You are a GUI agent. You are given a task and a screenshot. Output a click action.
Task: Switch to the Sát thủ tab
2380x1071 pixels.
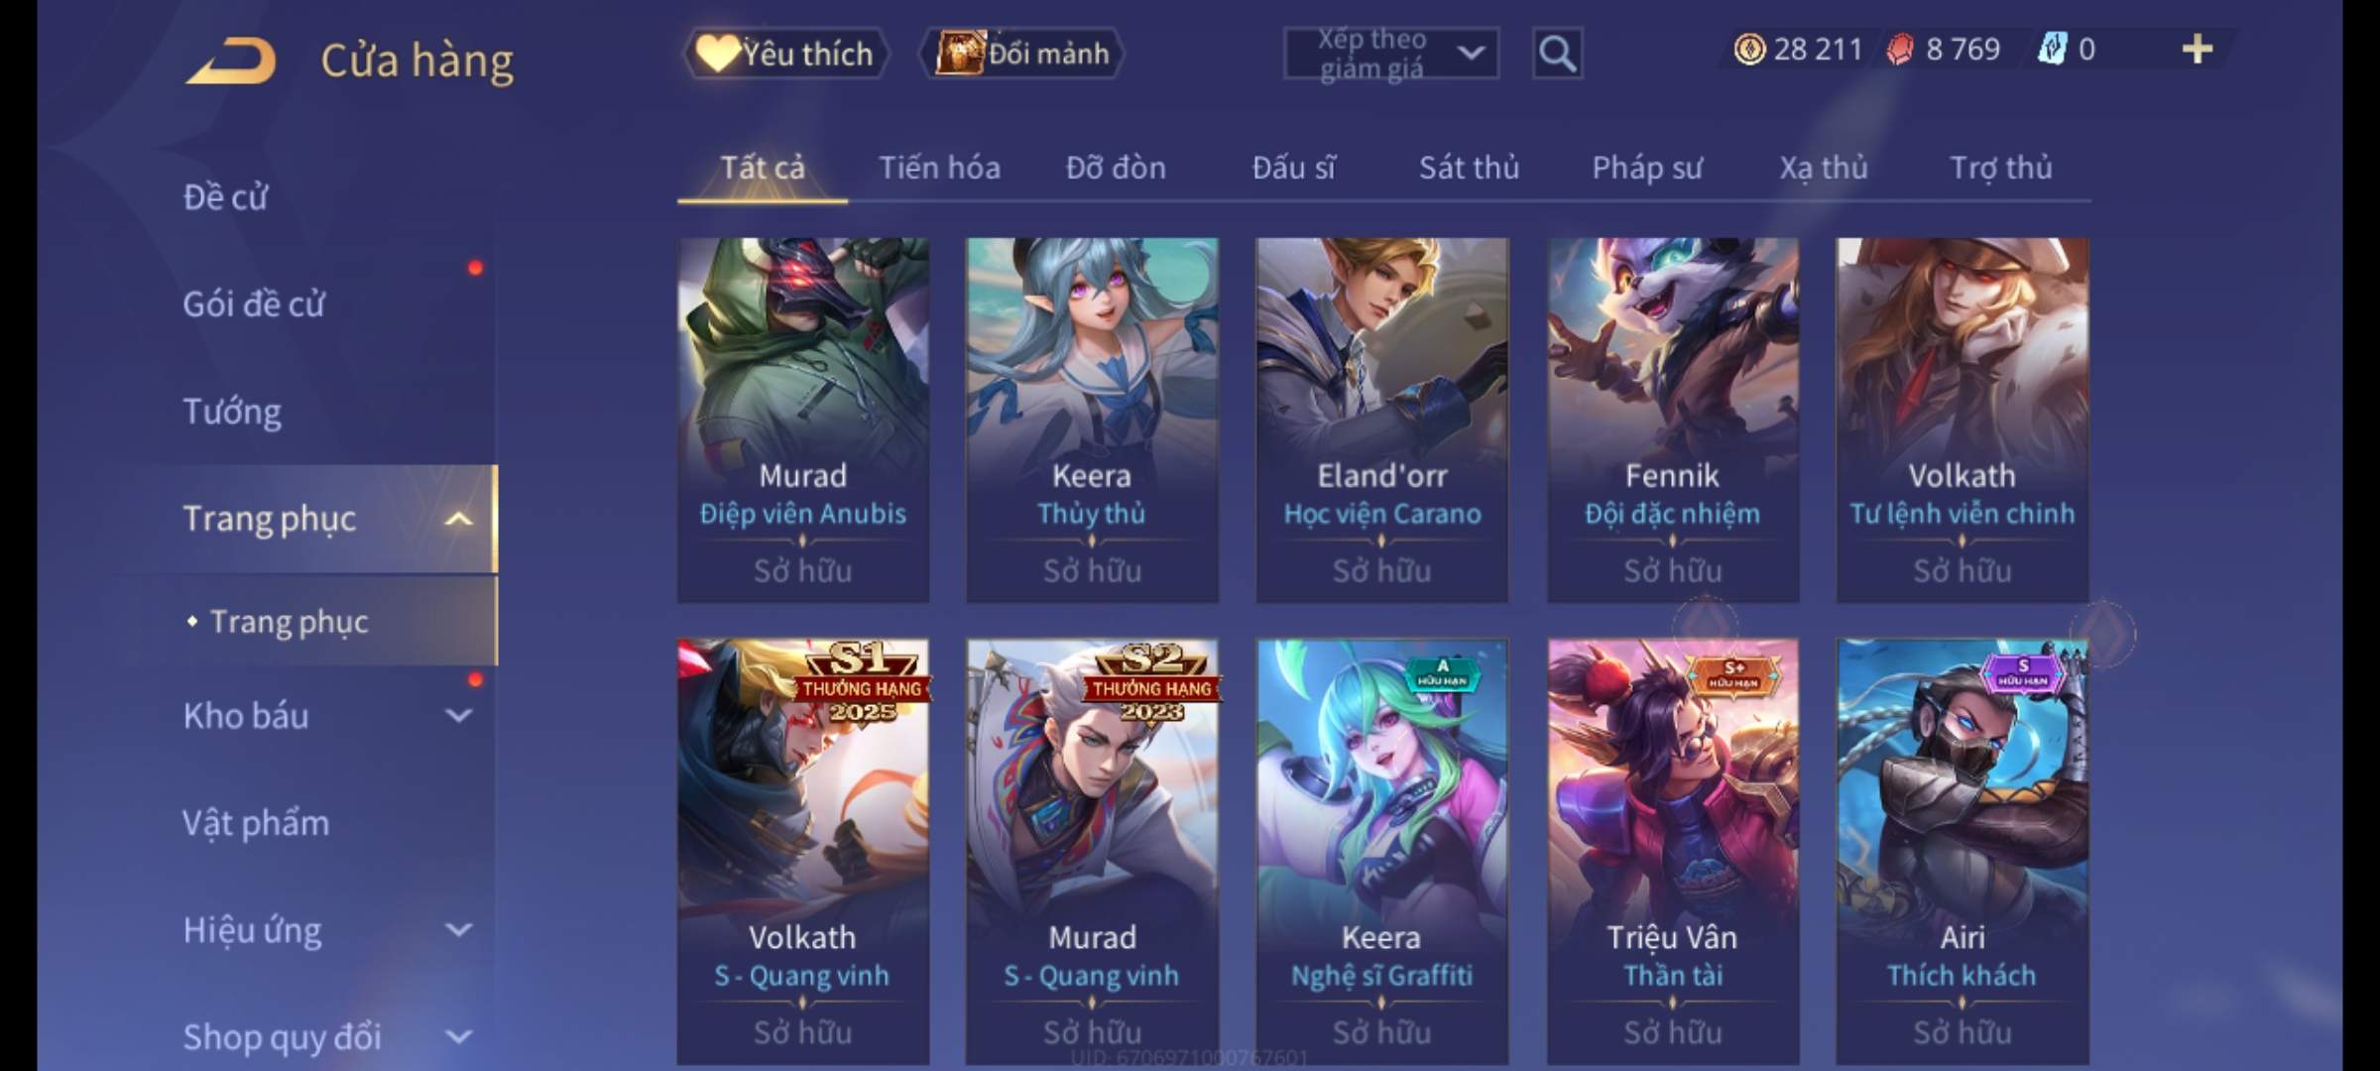tap(1469, 168)
